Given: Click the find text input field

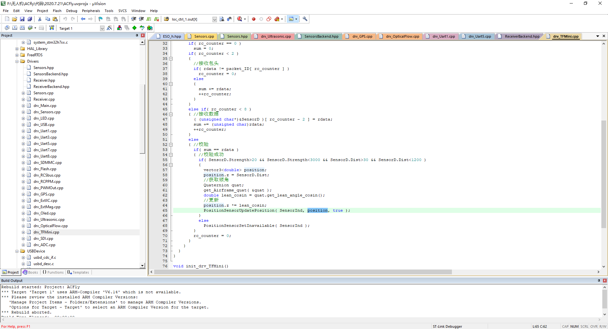Looking at the screenshot, I should click(x=192, y=19).
